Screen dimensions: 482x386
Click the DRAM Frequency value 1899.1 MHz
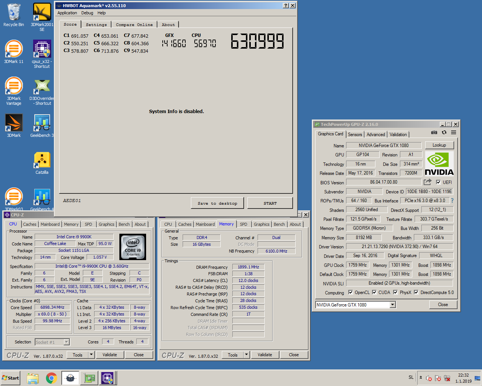248,267
